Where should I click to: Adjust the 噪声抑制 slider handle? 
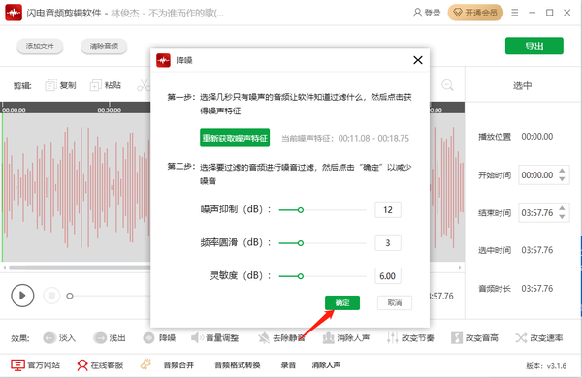(301, 210)
